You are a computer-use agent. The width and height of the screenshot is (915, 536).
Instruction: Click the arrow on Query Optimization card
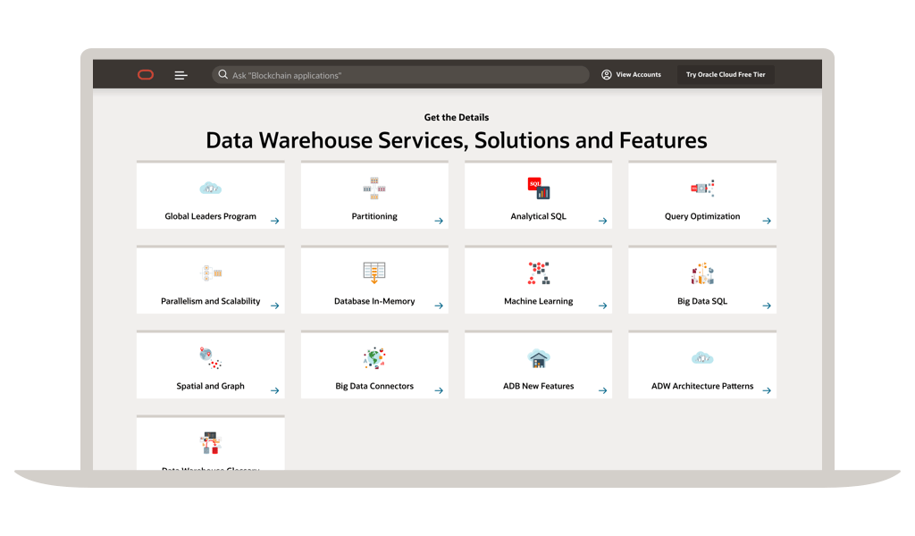[767, 221]
